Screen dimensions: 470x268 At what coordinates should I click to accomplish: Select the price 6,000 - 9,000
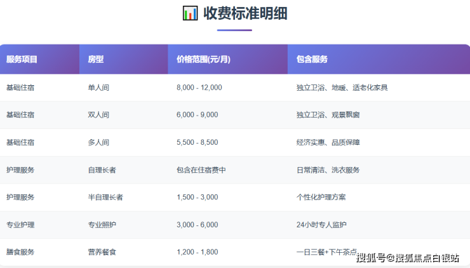coord(198,115)
